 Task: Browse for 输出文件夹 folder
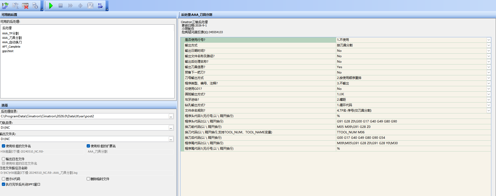tap(171, 139)
